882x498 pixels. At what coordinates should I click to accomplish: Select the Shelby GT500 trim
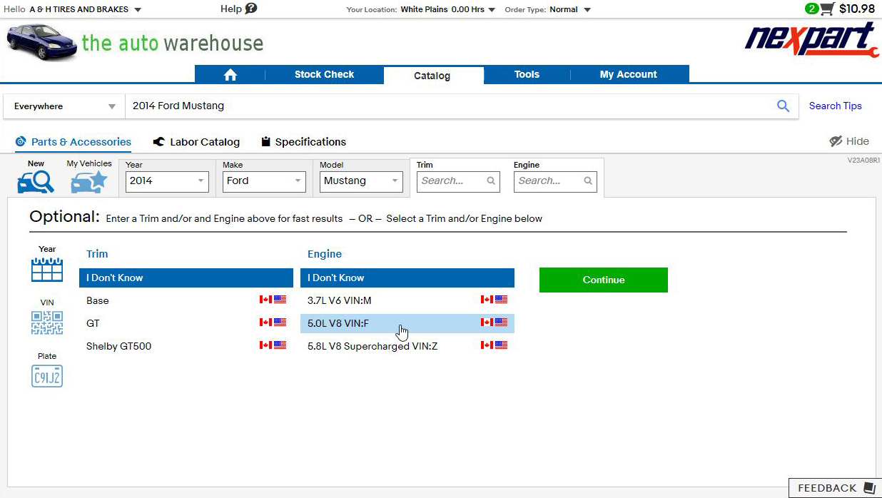point(186,346)
